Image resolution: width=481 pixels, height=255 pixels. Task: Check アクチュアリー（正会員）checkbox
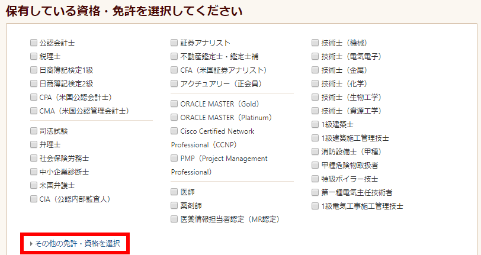click(x=174, y=83)
